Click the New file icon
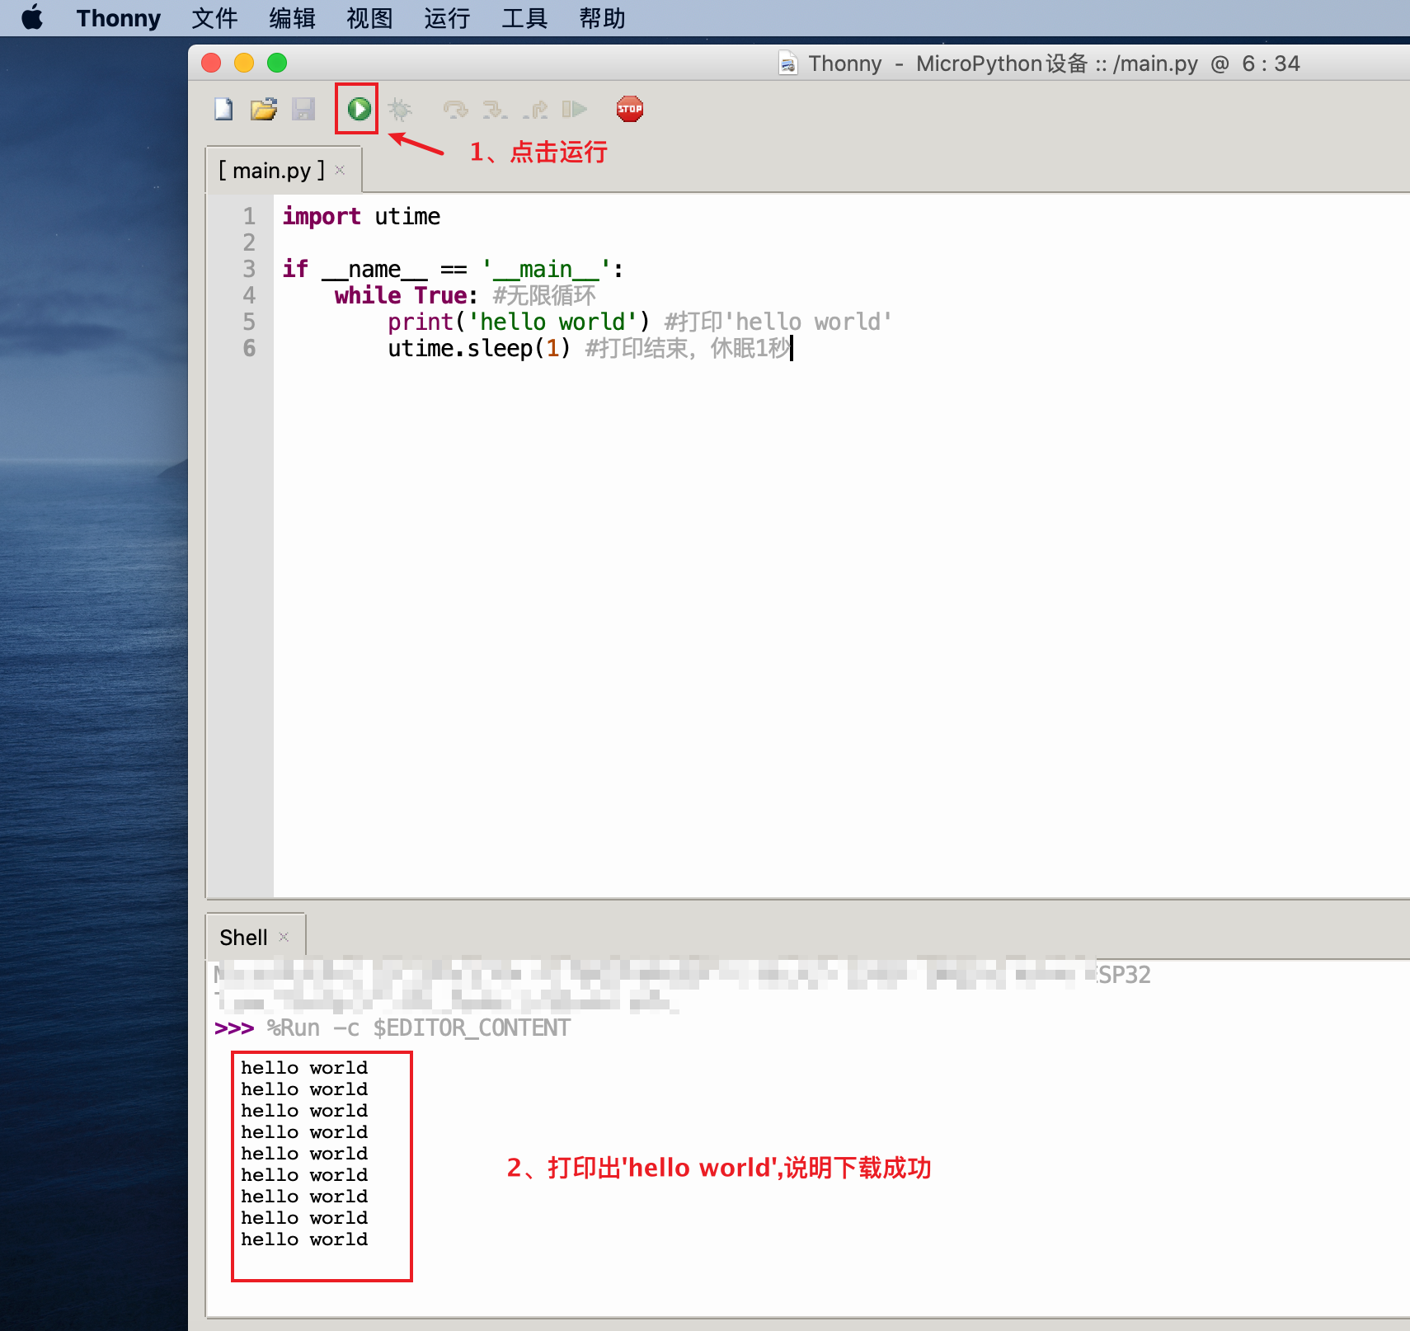Screen dimensions: 1410x1331 pos(223,109)
